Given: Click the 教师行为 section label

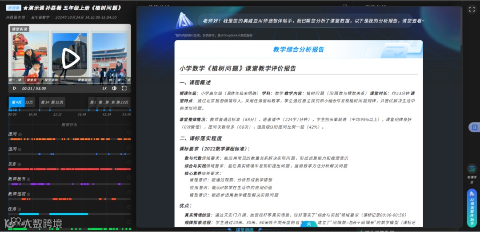Looking at the screenshot, I should (x=69, y=125).
